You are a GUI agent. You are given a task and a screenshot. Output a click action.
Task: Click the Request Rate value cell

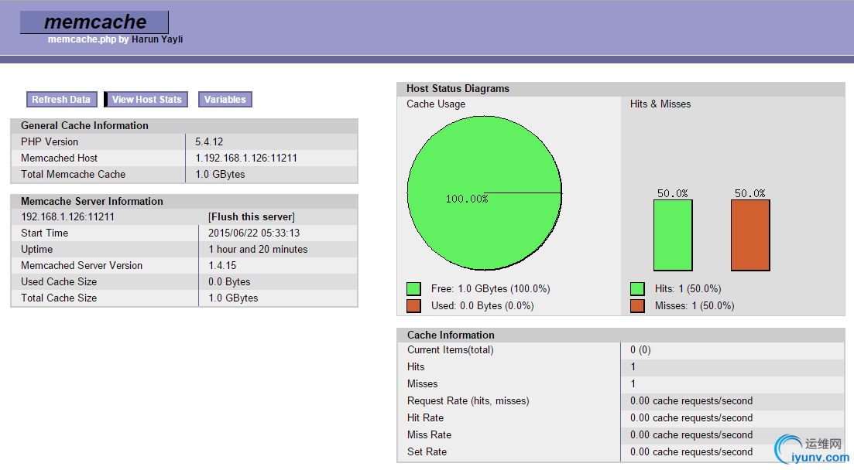pyautogui.click(x=732, y=401)
